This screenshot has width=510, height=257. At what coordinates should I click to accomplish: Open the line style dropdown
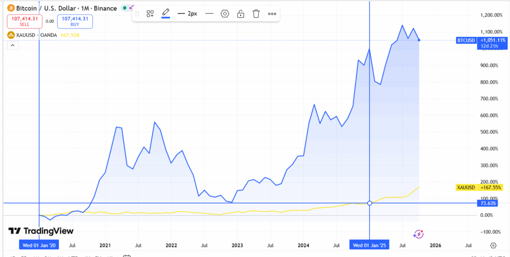[209, 14]
